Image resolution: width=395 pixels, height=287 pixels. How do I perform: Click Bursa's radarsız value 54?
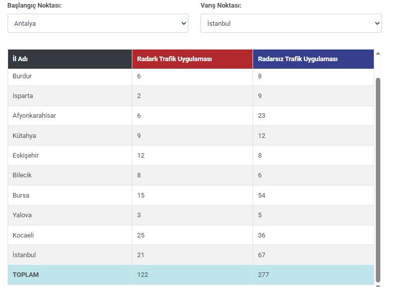pyautogui.click(x=262, y=195)
